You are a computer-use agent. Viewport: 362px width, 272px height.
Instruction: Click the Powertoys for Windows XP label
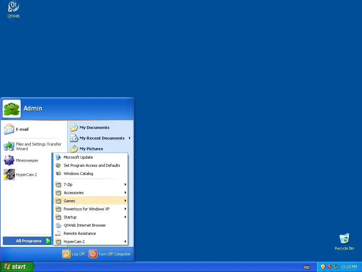pos(87,209)
